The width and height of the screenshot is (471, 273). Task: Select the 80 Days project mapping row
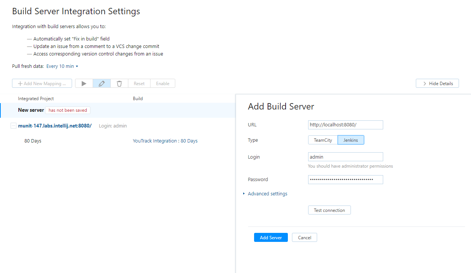click(x=33, y=141)
